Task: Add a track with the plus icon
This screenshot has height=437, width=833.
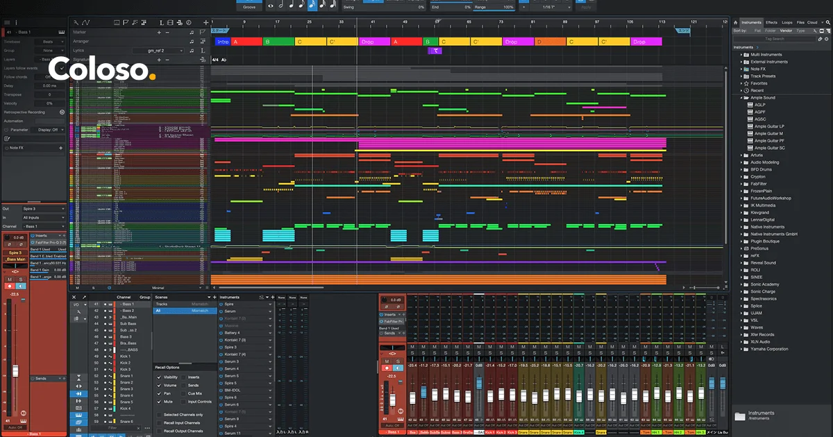Action: pyautogui.click(x=206, y=22)
